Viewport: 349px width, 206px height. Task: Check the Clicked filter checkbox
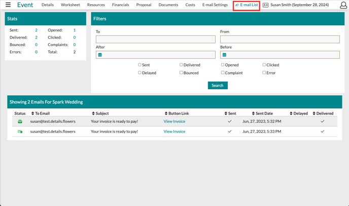pos(264,65)
